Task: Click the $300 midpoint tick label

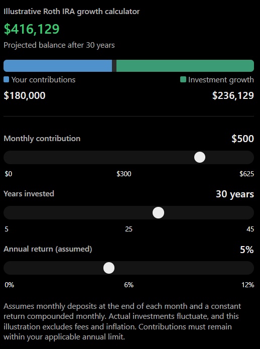Action: click(x=124, y=174)
